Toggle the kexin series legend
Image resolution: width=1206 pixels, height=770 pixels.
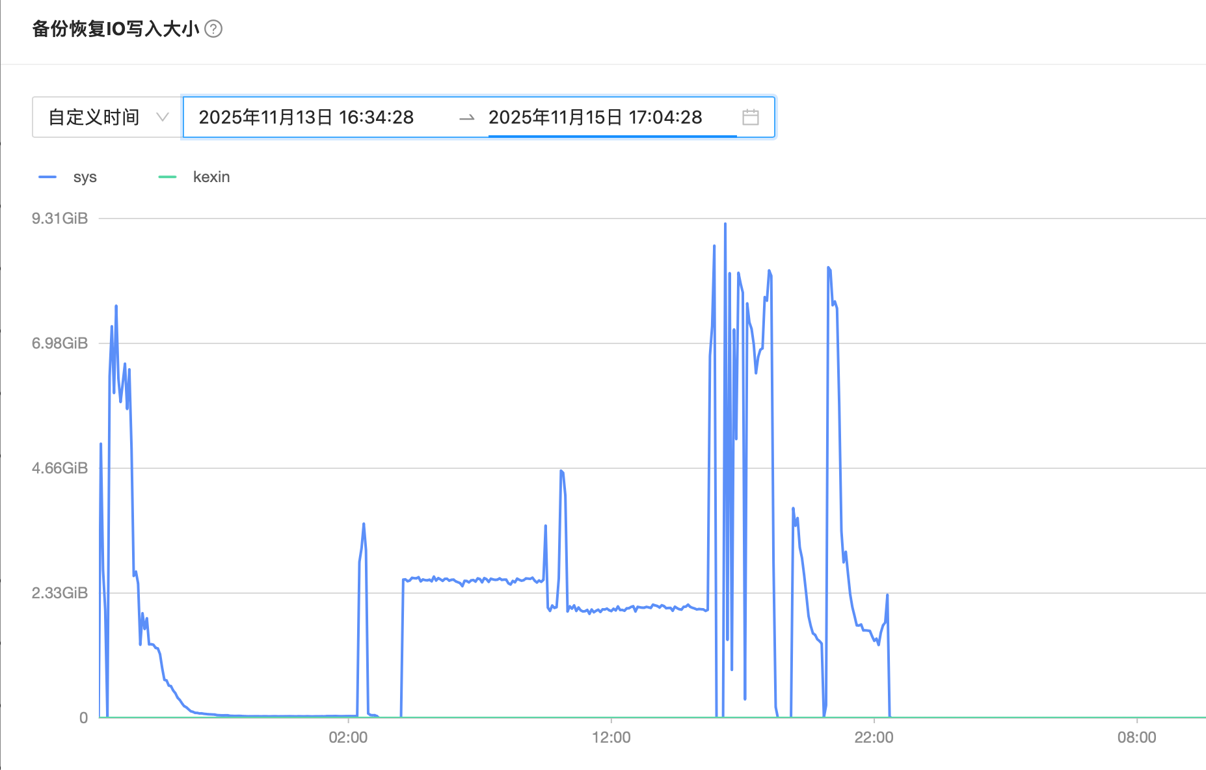coord(194,177)
